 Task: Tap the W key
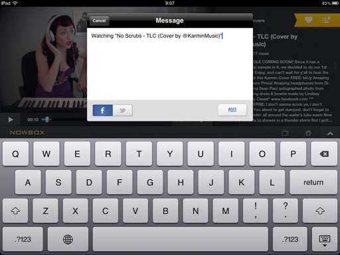tap(46, 154)
